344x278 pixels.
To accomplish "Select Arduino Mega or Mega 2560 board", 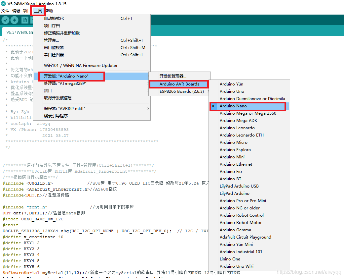I will 249,113.
